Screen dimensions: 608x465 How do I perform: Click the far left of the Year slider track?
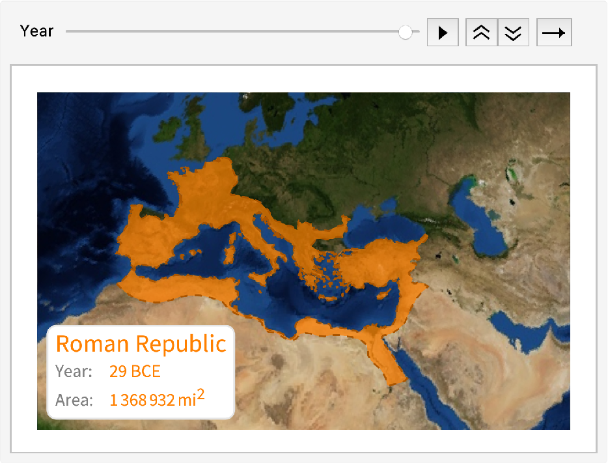(x=69, y=31)
